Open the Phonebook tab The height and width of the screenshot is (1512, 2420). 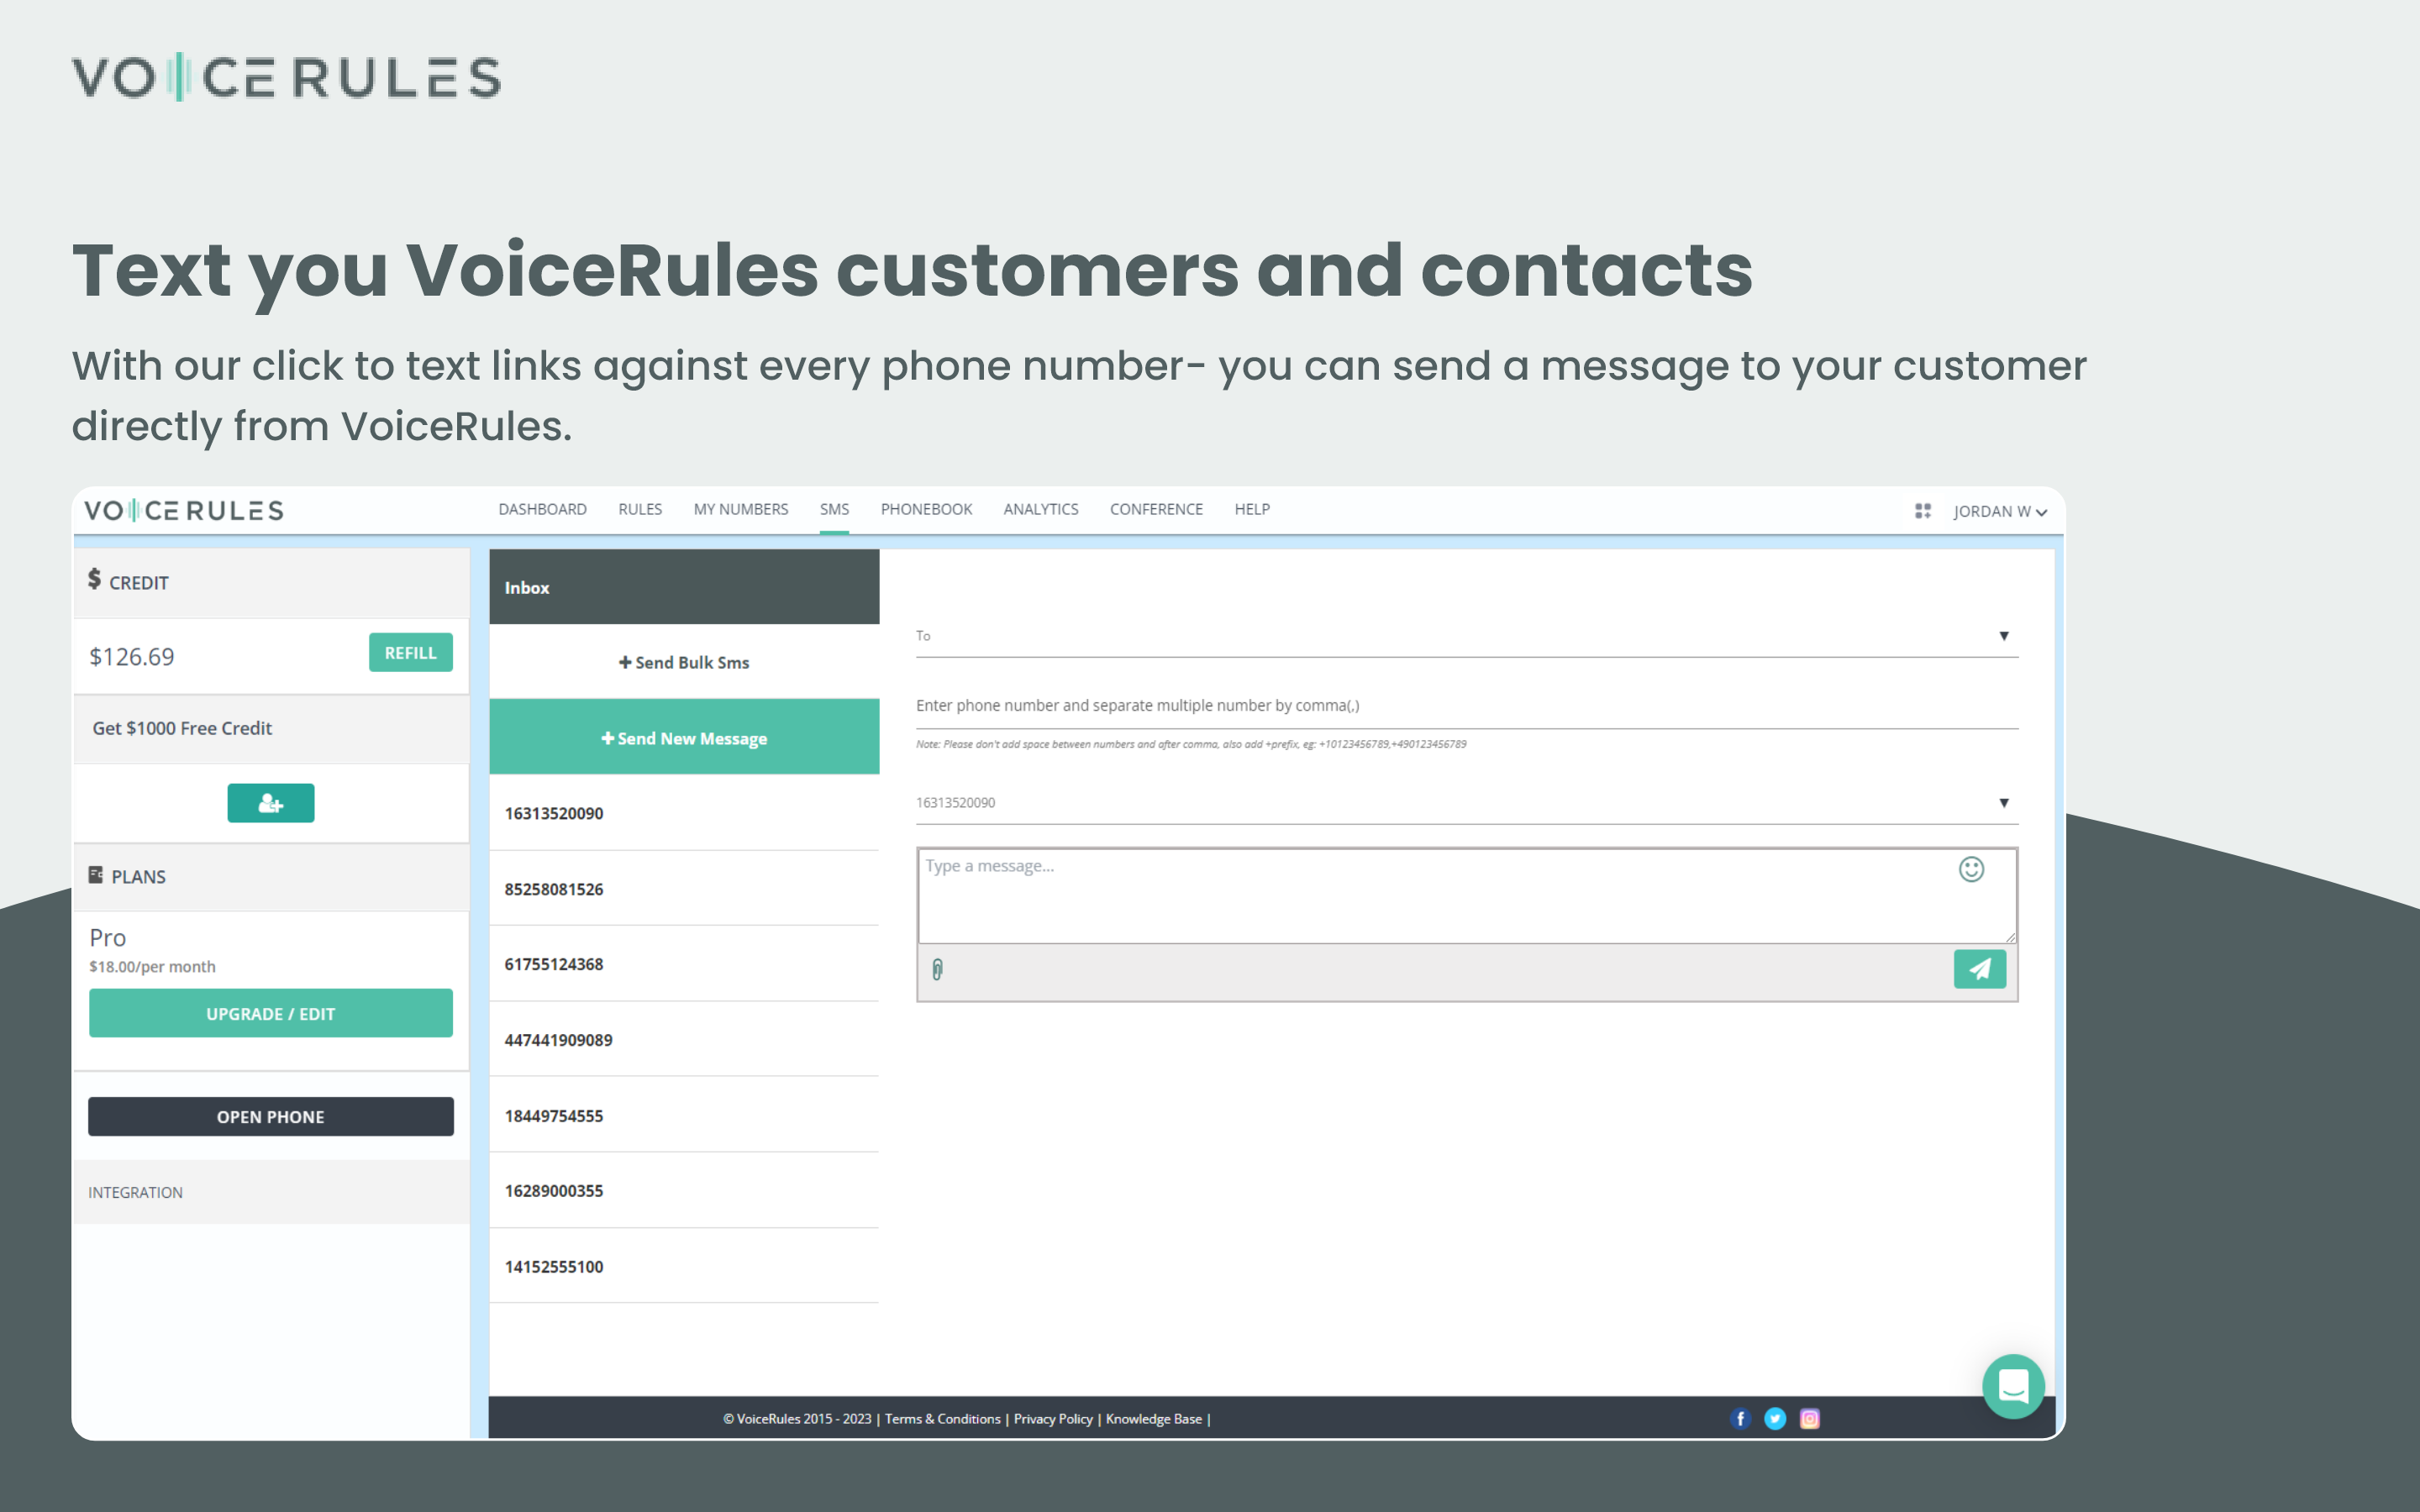tap(926, 509)
